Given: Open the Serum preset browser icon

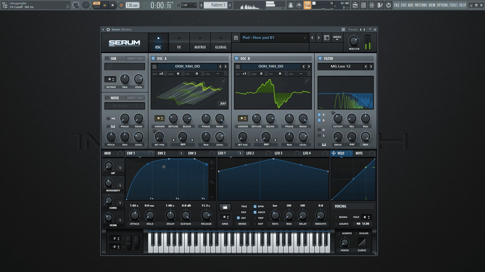Looking at the screenshot, I should click(327, 38).
